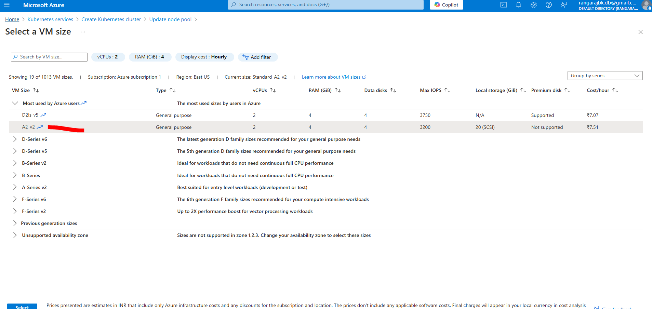Change Display cost : Hourly setting

click(x=204, y=57)
